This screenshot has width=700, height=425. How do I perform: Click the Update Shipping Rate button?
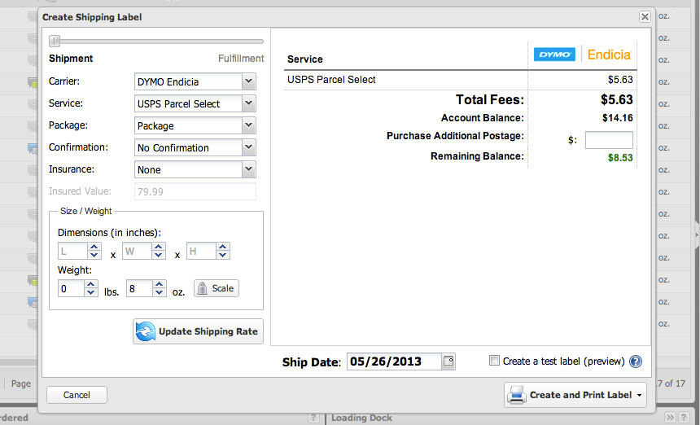point(198,331)
